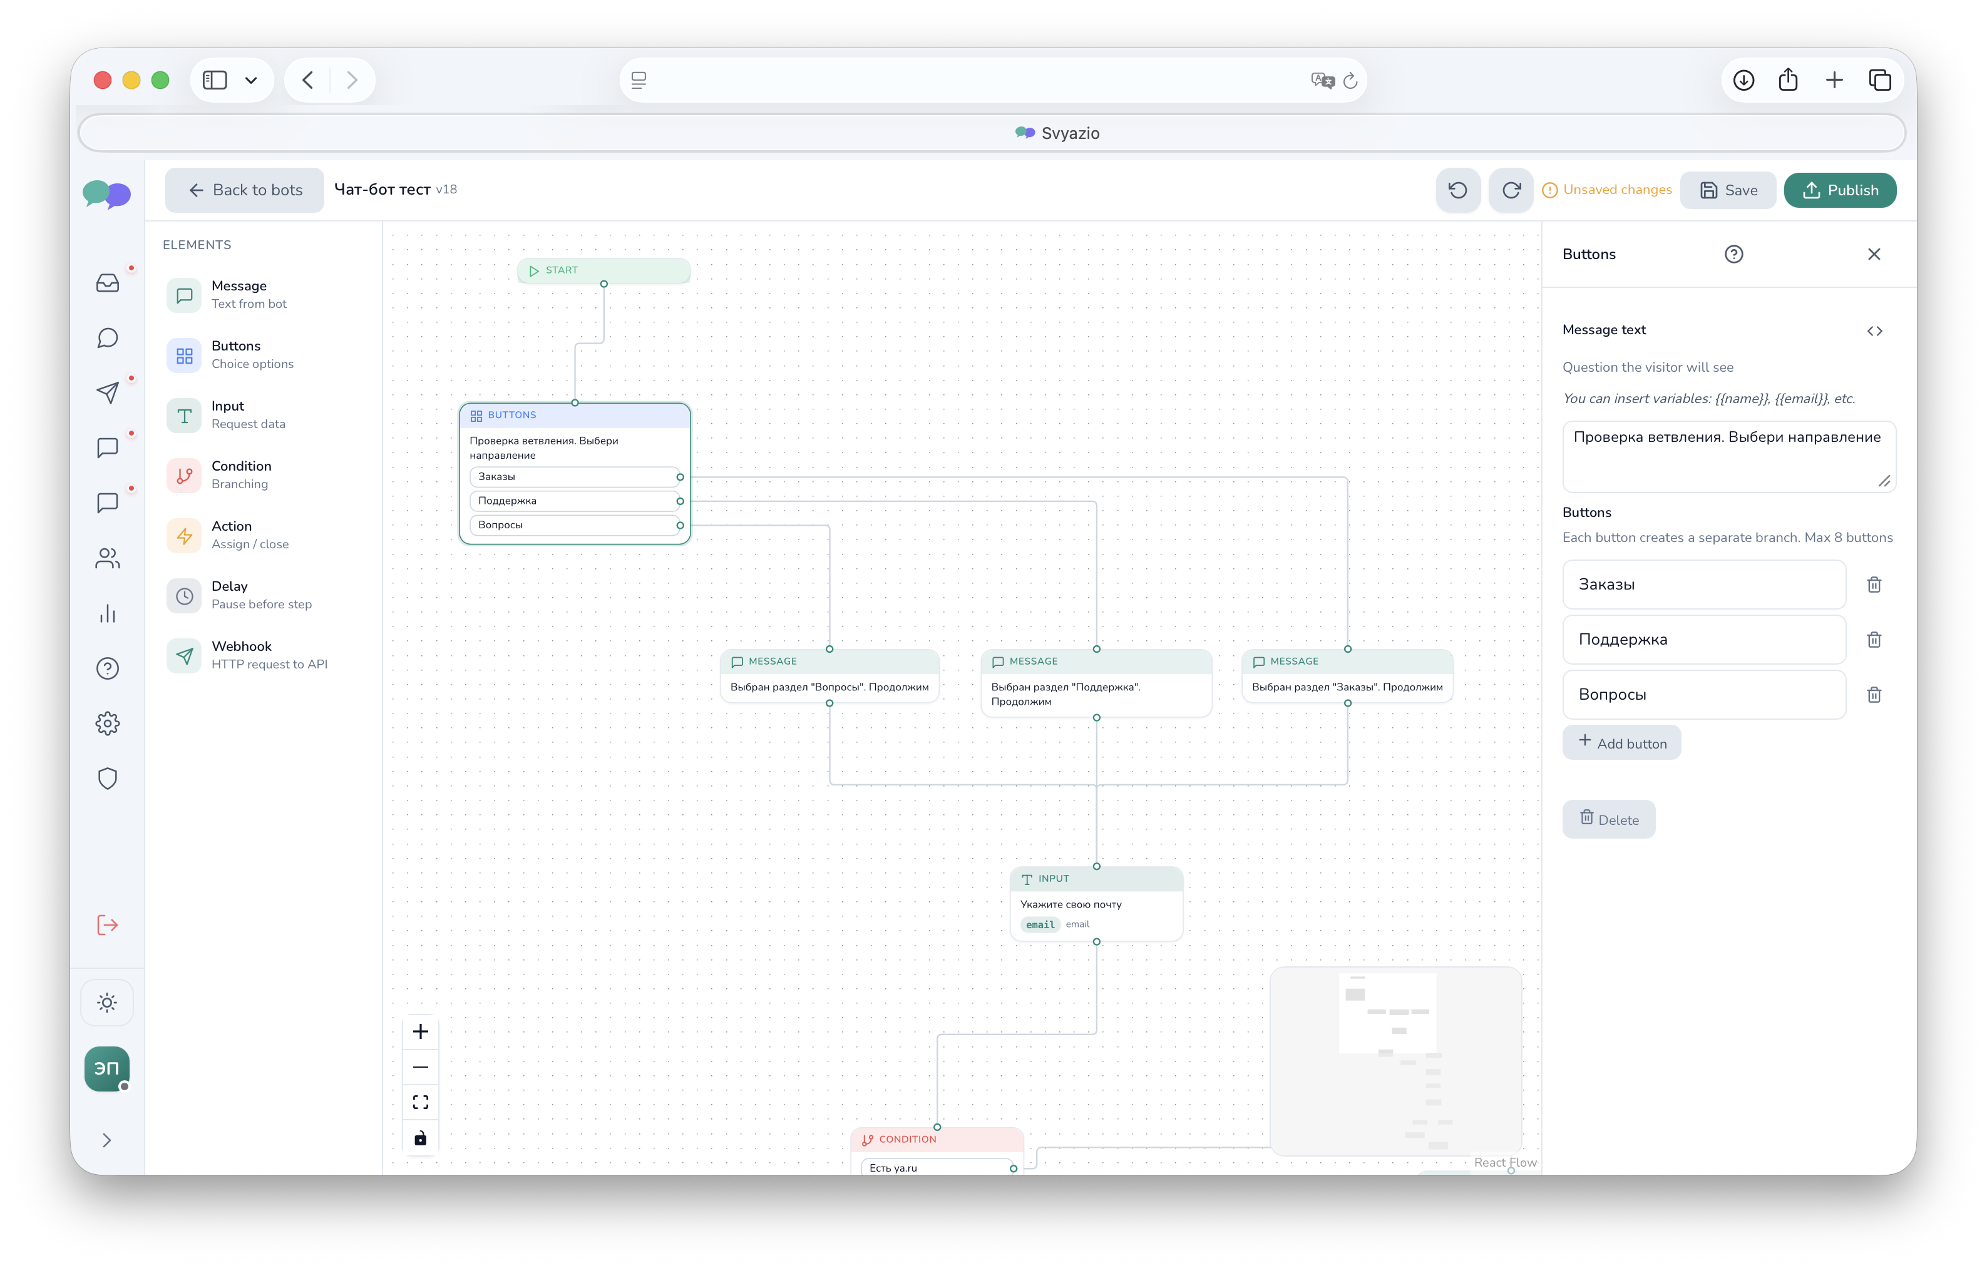This screenshot has height=1268, width=1987.
Task: Open the analytics bar-chart sidebar icon
Action: pos(107,613)
